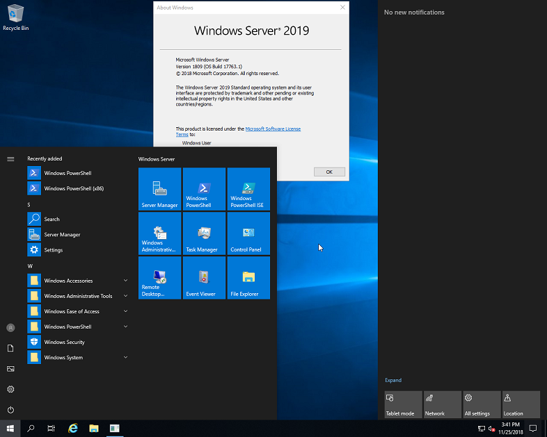Open Internet Explorer from the taskbar
The width and height of the screenshot is (547, 437).
(72, 429)
